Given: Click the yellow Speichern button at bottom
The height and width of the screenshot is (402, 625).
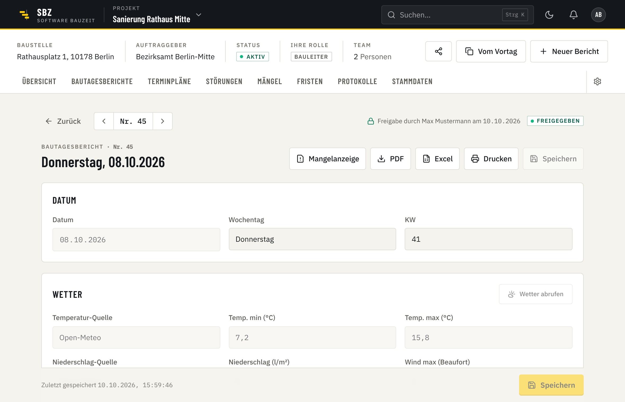Looking at the screenshot, I should [551, 385].
